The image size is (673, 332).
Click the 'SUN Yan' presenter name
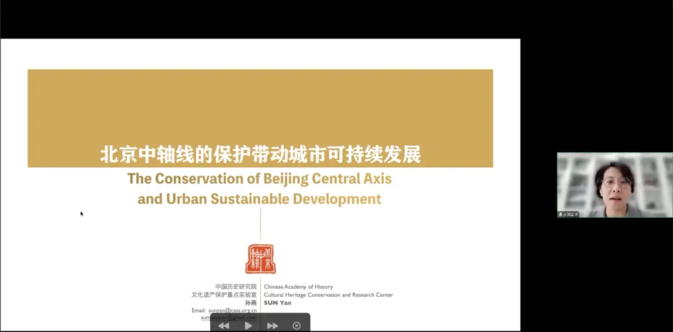point(278,302)
